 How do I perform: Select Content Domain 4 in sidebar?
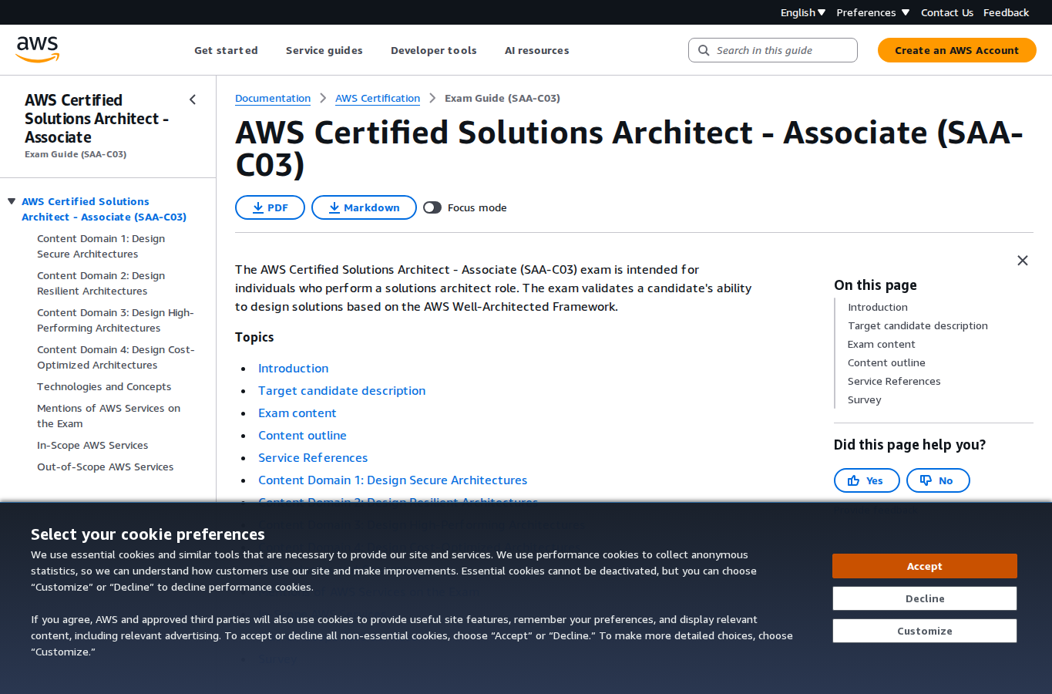tap(116, 357)
